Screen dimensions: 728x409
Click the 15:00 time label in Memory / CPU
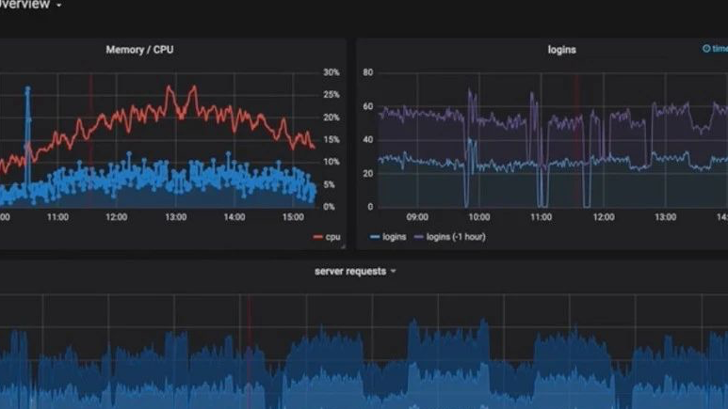293,217
